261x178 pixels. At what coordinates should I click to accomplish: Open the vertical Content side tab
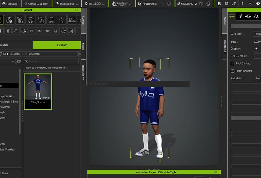pyautogui.click(x=83, y=21)
